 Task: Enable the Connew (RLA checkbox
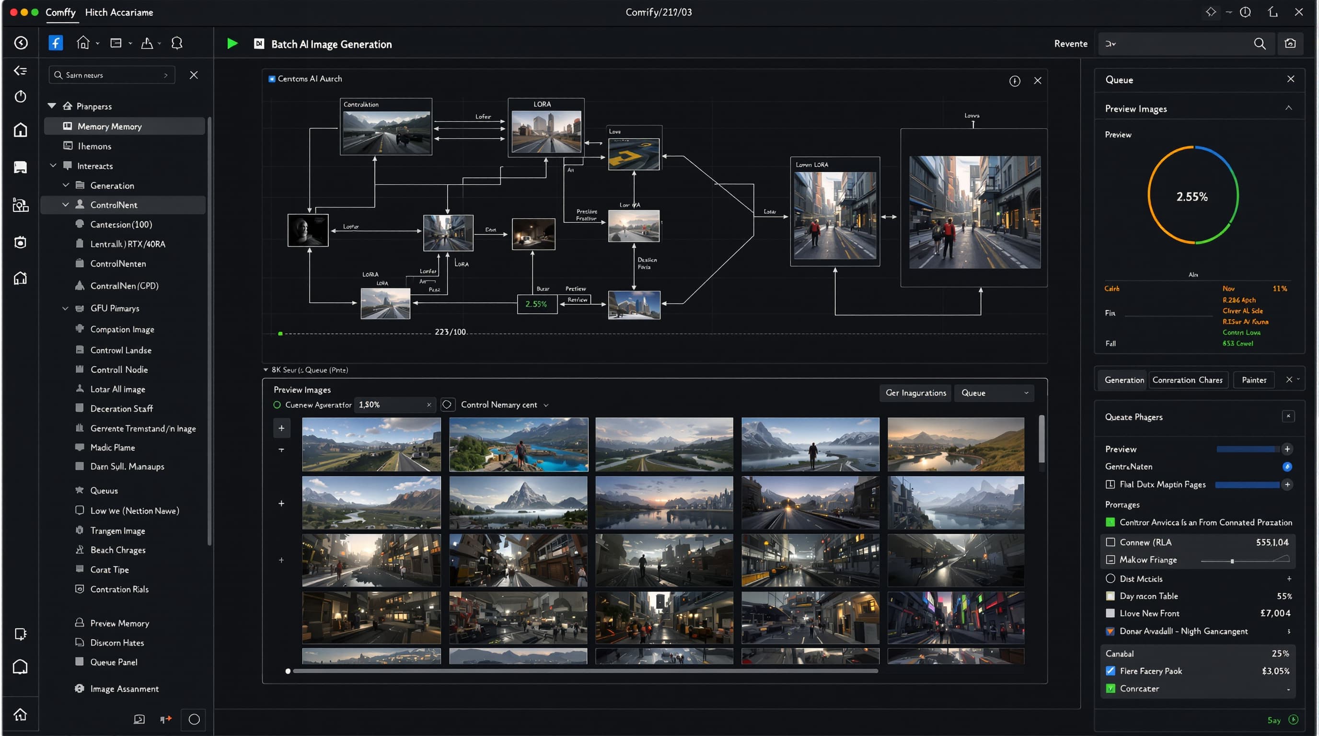pos(1110,542)
